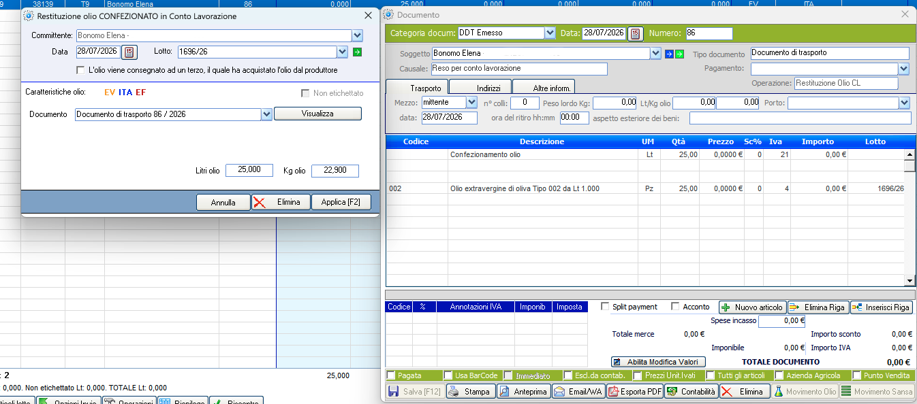
Task: Click Elimina in the Restituzione olio dialog
Action: click(x=281, y=202)
